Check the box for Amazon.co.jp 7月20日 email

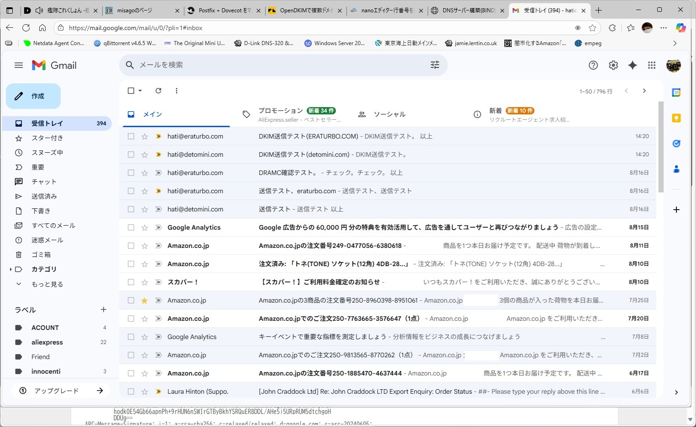(x=131, y=319)
